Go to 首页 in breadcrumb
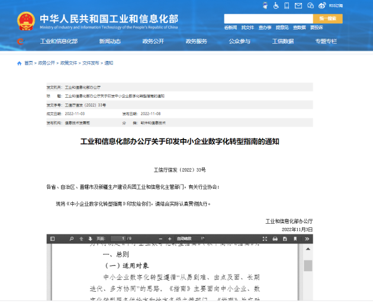 [28, 63]
